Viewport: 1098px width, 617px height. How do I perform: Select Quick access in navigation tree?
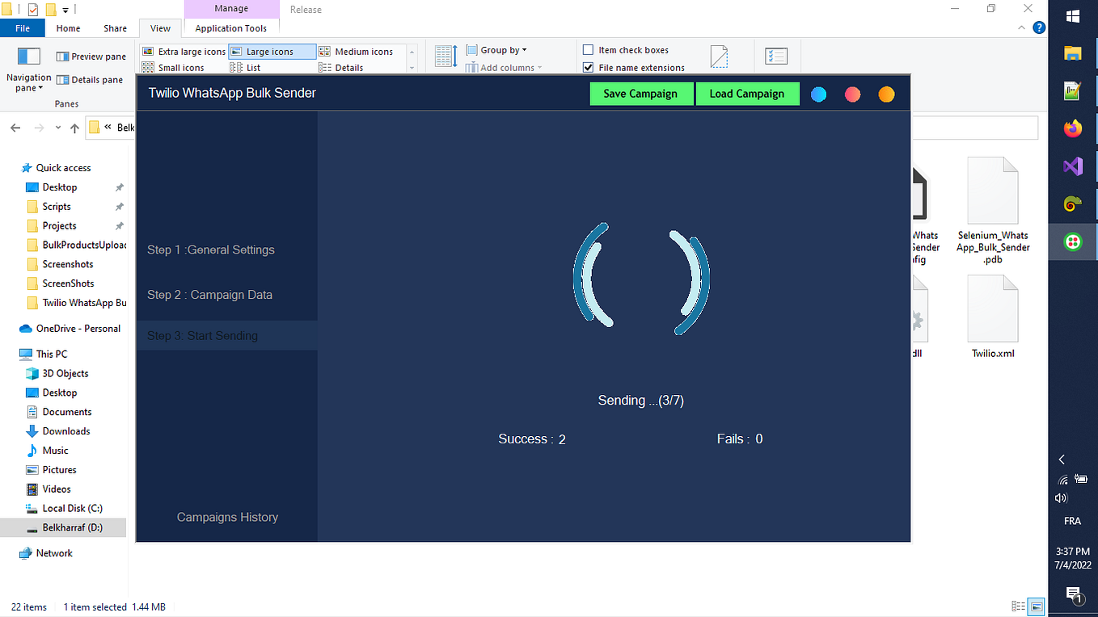pos(55,168)
